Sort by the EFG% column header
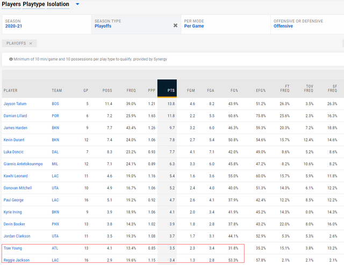This screenshot has height=265, width=344. (x=261, y=90)
